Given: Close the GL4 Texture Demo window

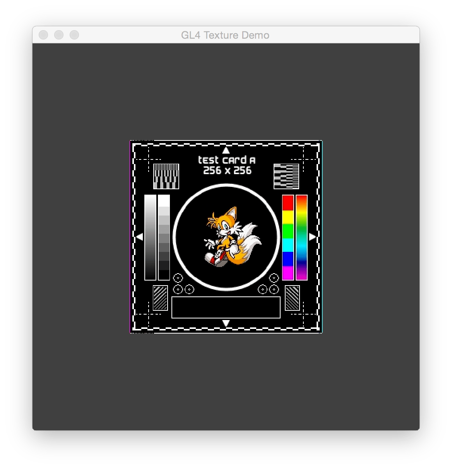Looking at the screenshot, I should (x=43, y=35).
